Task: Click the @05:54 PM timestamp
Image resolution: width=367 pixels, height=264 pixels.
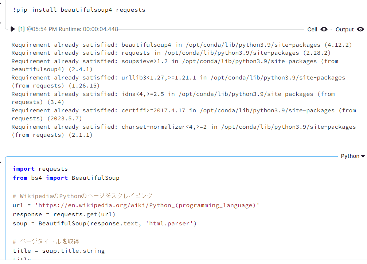Action: tap(38, 29)
